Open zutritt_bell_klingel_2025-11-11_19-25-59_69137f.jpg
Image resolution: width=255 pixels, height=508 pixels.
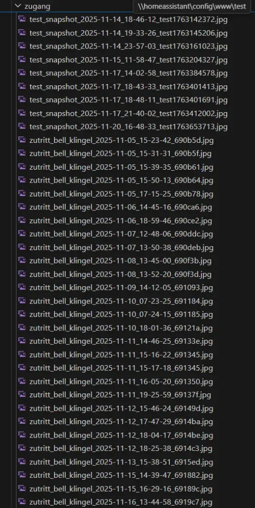pyautogui.click(x=120, y=394)
